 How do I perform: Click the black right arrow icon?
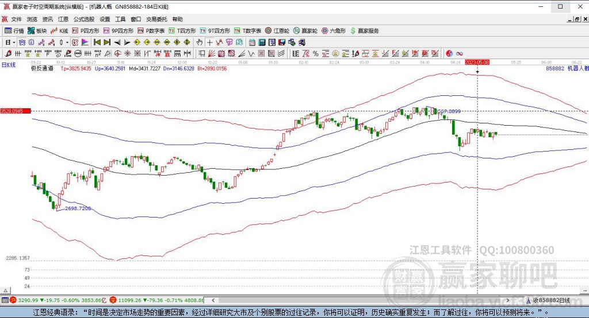coord(127,42)
